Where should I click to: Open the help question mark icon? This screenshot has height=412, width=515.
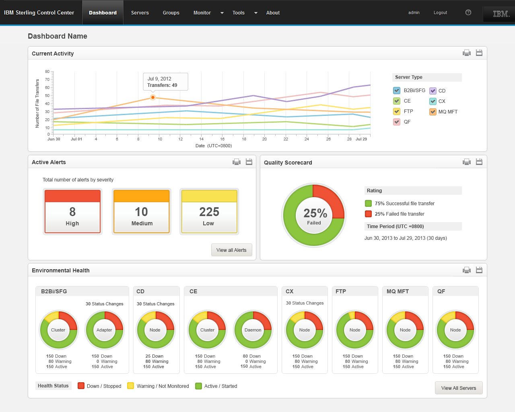pyautogui.click(x=468, y=12)
